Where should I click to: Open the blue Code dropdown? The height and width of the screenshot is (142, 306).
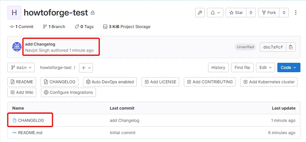coord(289,67)
